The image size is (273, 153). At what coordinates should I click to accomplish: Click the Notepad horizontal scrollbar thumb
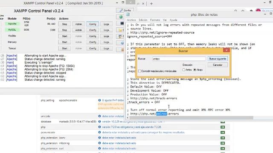click(192, 118)
